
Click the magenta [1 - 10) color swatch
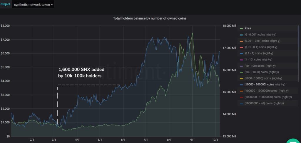click(x=242, y=60)
